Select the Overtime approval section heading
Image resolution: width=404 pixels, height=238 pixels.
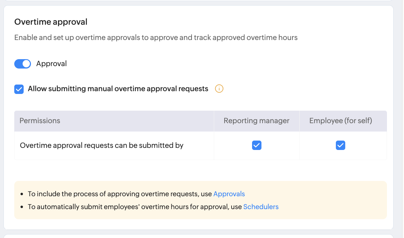[x=51, y=22]
